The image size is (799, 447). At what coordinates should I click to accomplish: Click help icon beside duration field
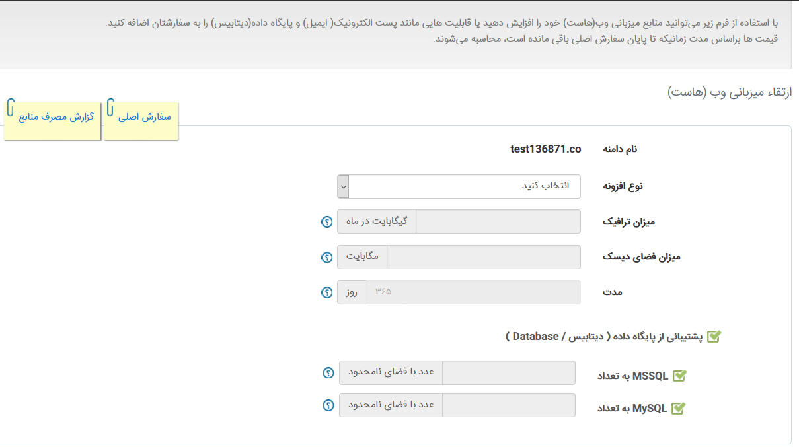326,292
